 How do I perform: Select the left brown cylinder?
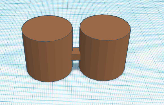(x=47, y=49)
